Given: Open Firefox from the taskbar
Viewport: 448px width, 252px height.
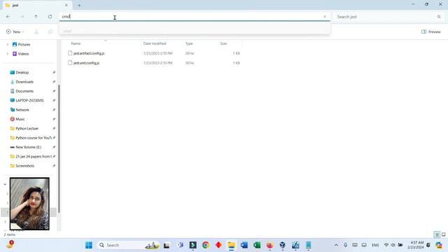Looking at the screenshot, I should coord(269,245).
